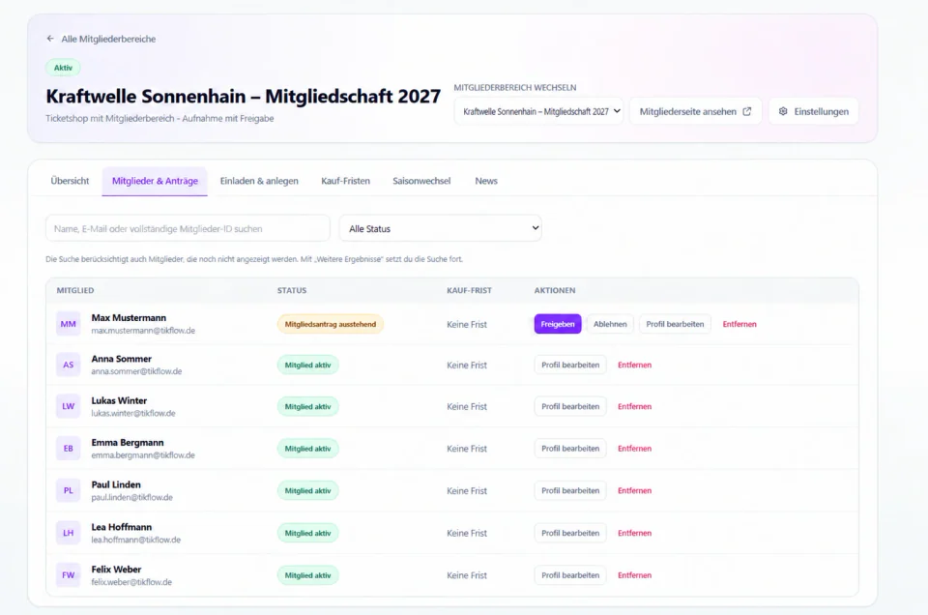Viewport: 928px width, 615px height.
Task: Click the email lea.hoffmann@tikflow.de
Action: 135,540
